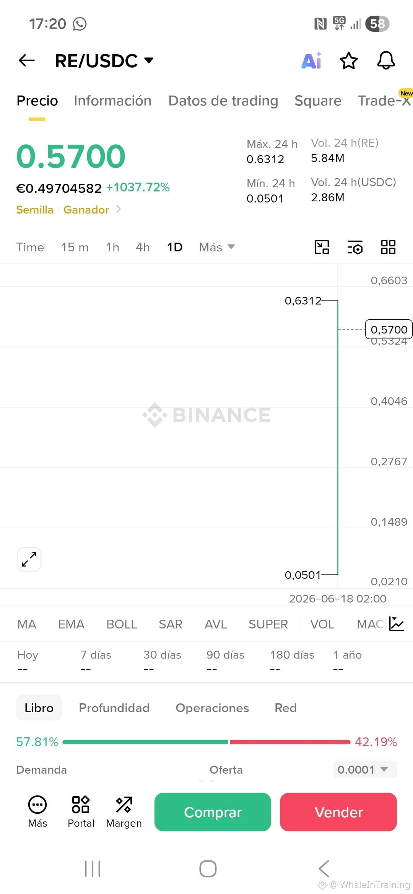Screen dimensions: 413x894
Task: Open price alert bell icon
Action: (386, 60)
